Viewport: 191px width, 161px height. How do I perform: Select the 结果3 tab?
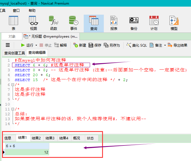[x=50, y=138]
